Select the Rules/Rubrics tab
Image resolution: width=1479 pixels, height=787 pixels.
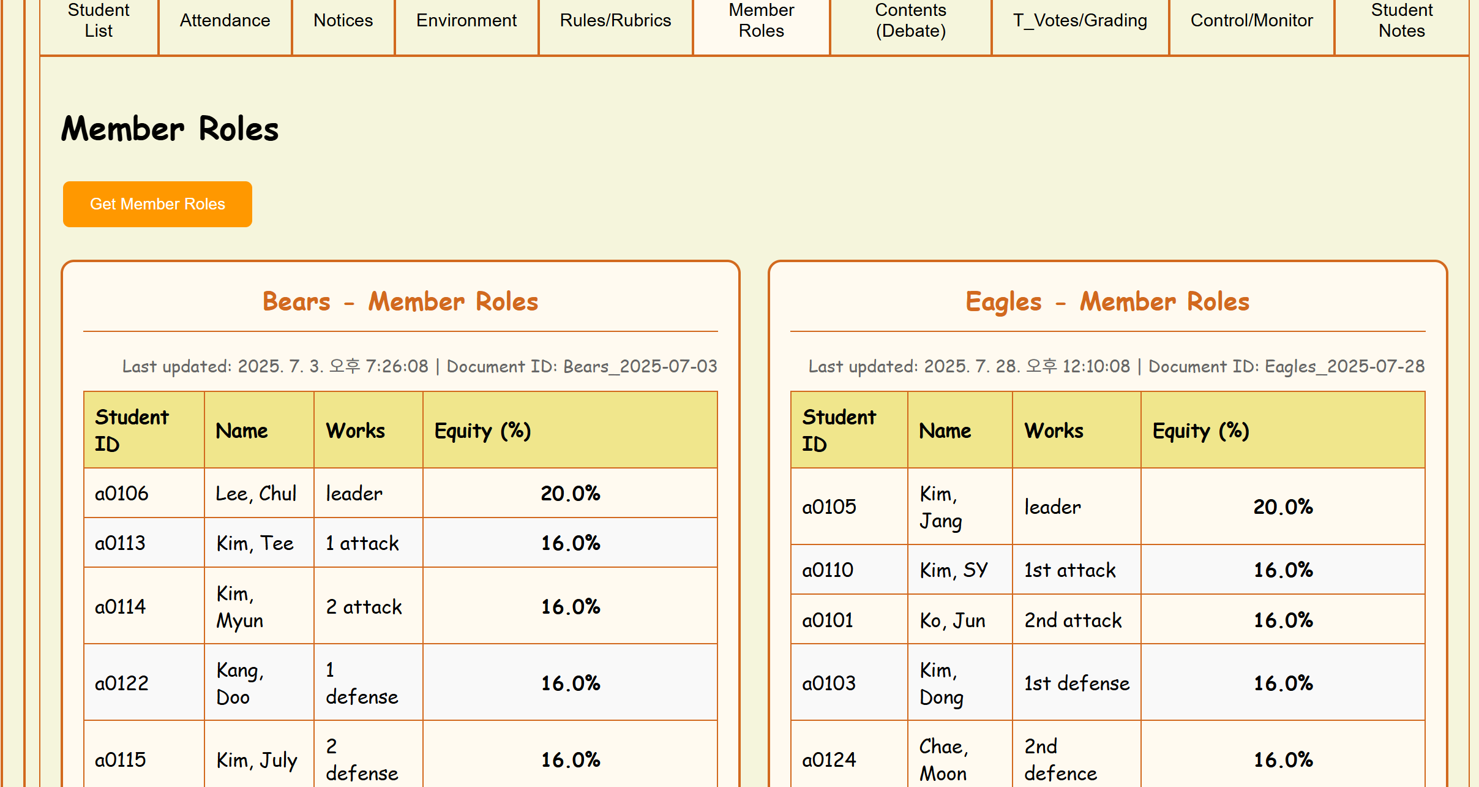(615, 21)
